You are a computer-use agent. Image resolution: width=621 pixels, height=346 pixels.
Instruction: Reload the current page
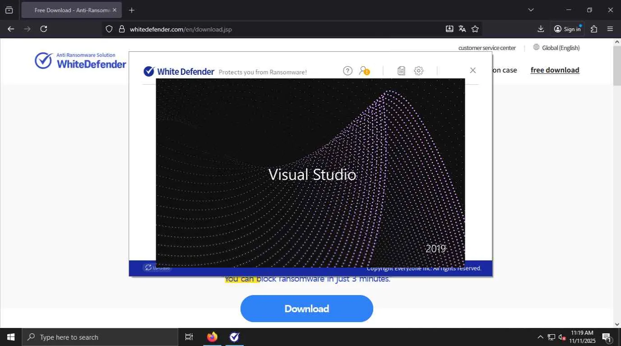pyautogui.click(x=44, y=29)
